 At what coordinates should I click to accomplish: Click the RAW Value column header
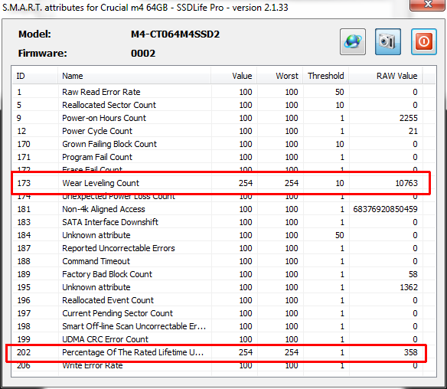tap(386, 76)
